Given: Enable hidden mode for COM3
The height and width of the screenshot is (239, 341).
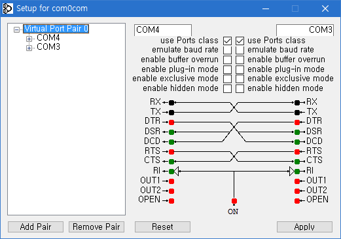Looking at the screenshot, I should [x=240, y=88].
